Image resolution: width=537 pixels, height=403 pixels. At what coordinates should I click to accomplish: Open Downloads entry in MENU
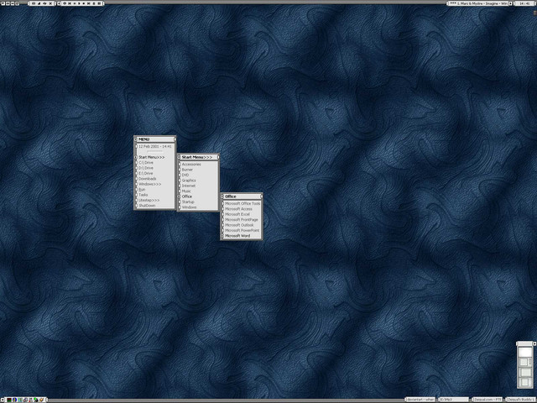(x=154, y=179)
